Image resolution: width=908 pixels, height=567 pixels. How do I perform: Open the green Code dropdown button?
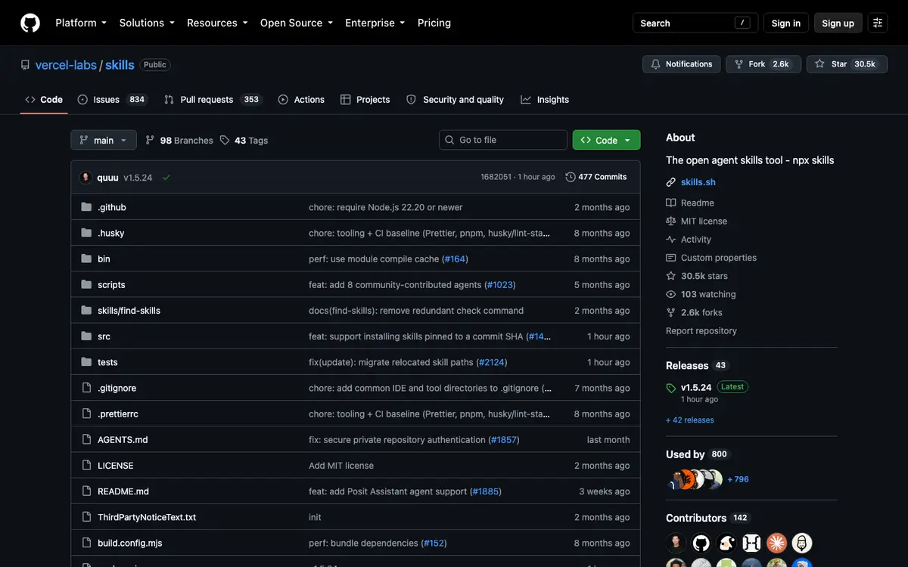click(607, 140)
